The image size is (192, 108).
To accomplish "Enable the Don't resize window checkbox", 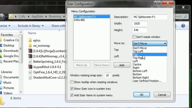I will 134,37.
